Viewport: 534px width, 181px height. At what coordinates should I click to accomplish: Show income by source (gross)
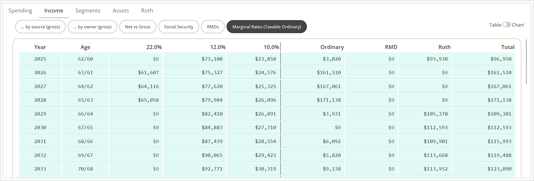point(40,27)
